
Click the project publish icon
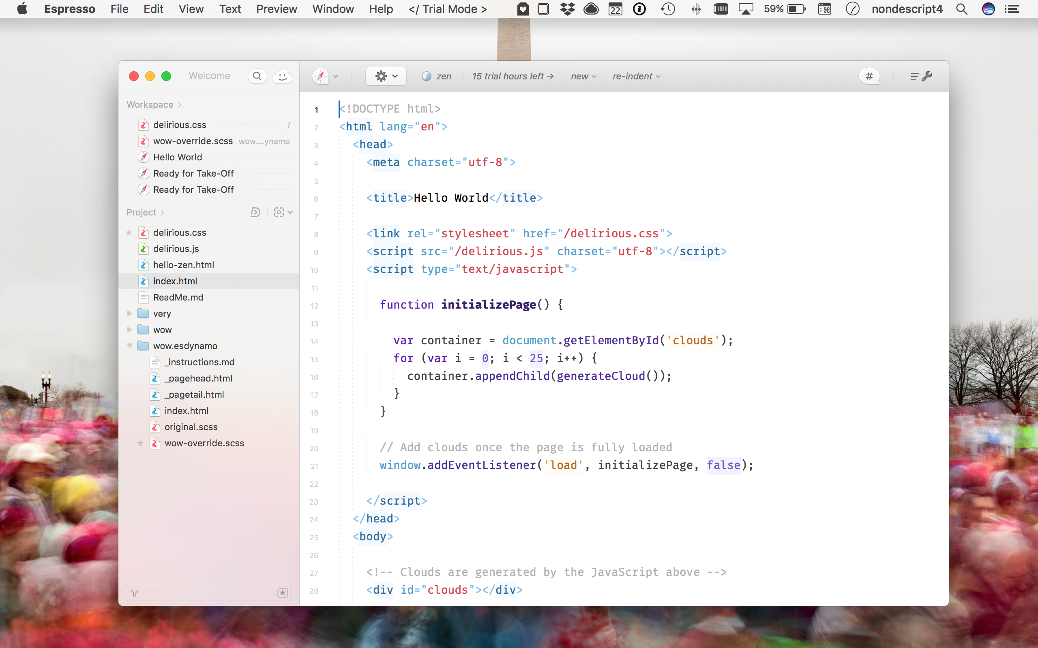tap(255, 212)
